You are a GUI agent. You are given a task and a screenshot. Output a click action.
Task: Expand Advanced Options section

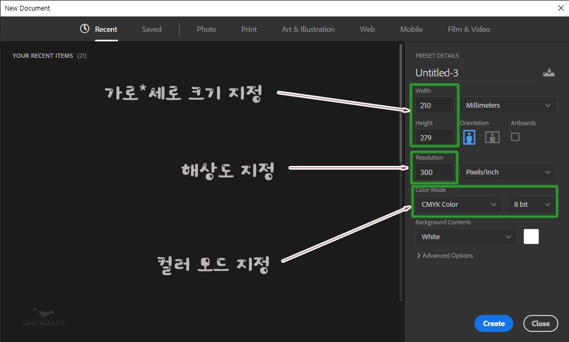[445, 256]
